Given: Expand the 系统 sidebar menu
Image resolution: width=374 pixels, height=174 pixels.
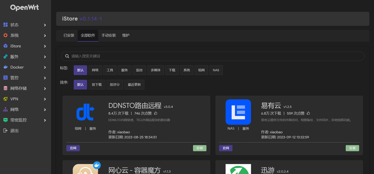Looking at the screenshot, I should click(x=15, y=35).
